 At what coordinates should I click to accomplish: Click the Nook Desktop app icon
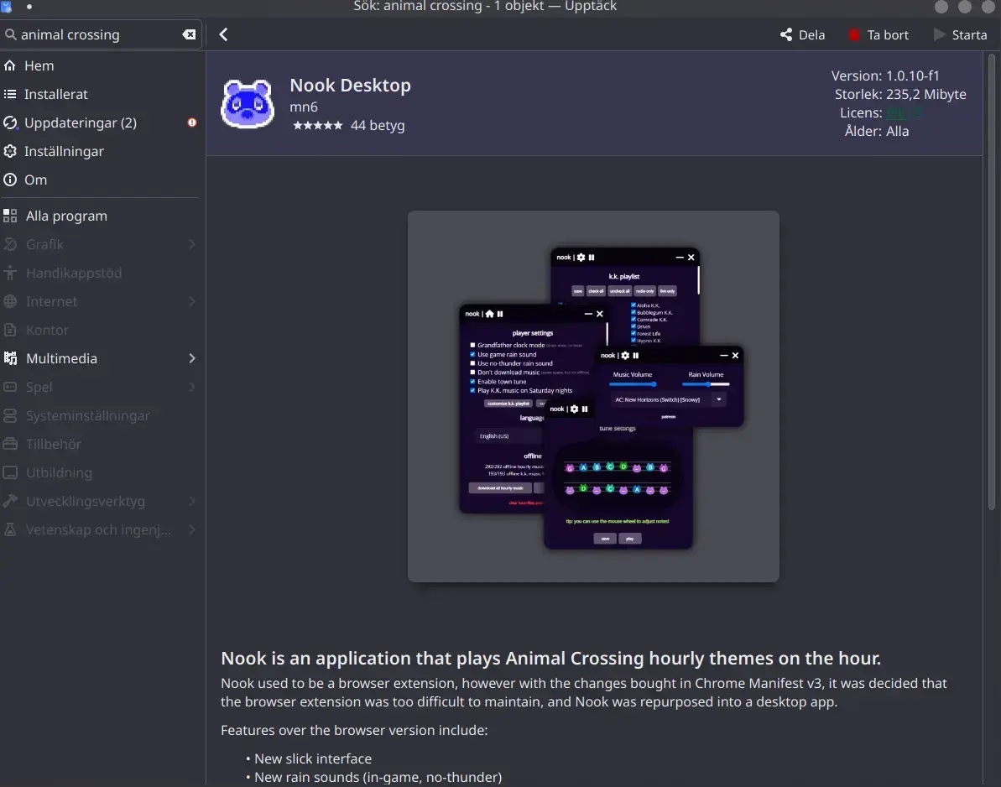tap(248, 105)
